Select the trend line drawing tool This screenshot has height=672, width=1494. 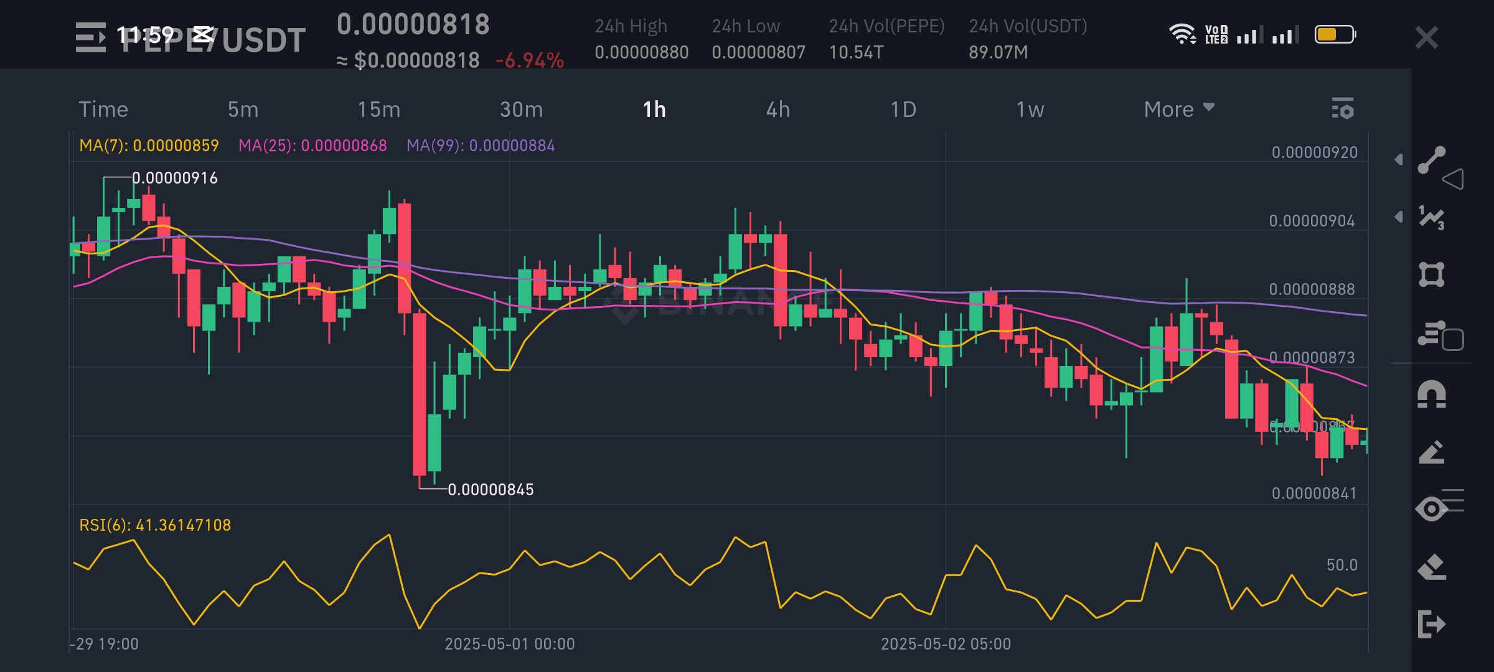click(x=1431, y=161)
